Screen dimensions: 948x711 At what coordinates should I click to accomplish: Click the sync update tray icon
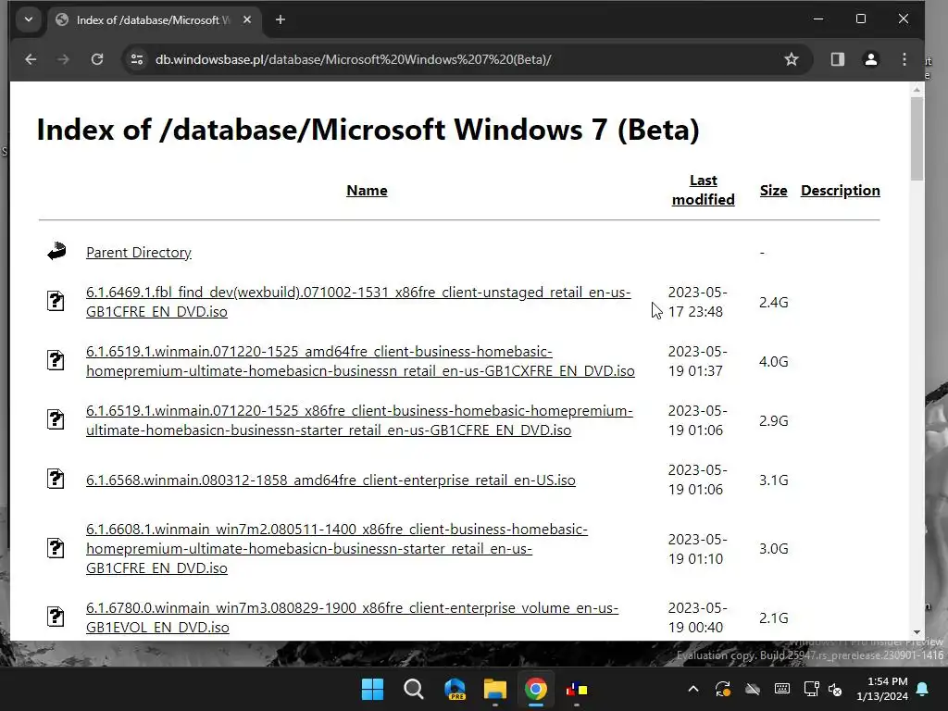[722, 689]
